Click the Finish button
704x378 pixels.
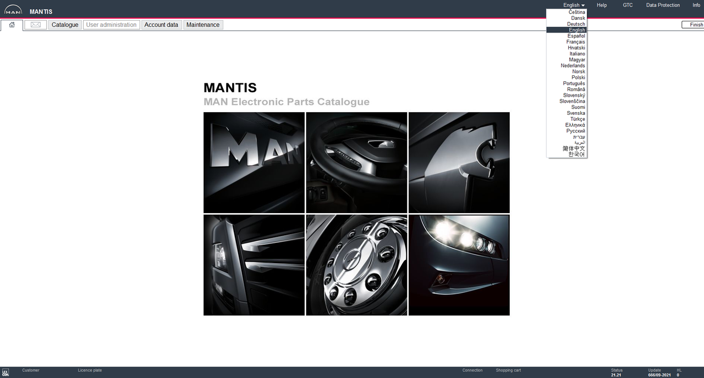pyautogui.click(x=692, y=25)
